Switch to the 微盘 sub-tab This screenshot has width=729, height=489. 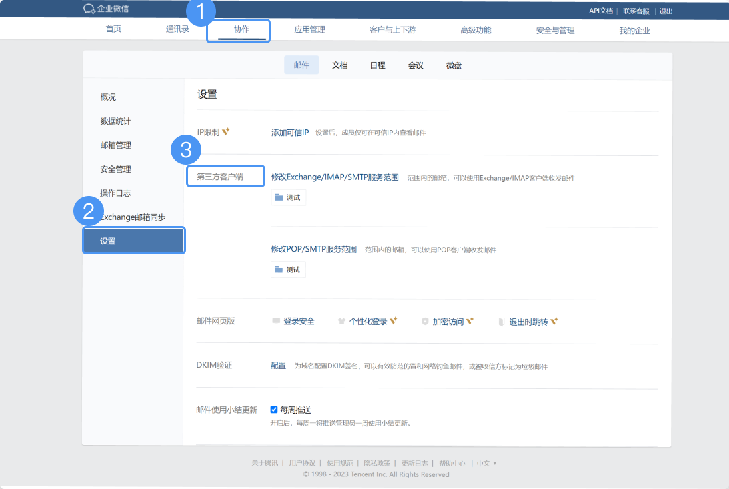click(454, 65)
